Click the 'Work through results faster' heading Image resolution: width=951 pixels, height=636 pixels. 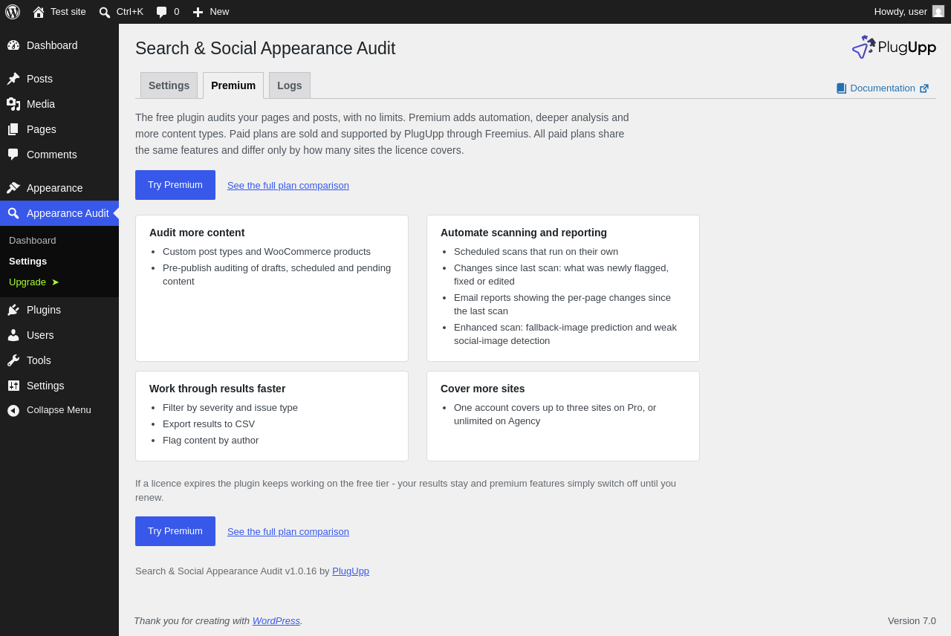[x=218, y=389]
